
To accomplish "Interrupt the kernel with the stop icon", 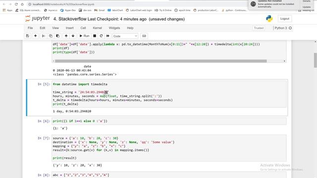I will coord(95,36).
